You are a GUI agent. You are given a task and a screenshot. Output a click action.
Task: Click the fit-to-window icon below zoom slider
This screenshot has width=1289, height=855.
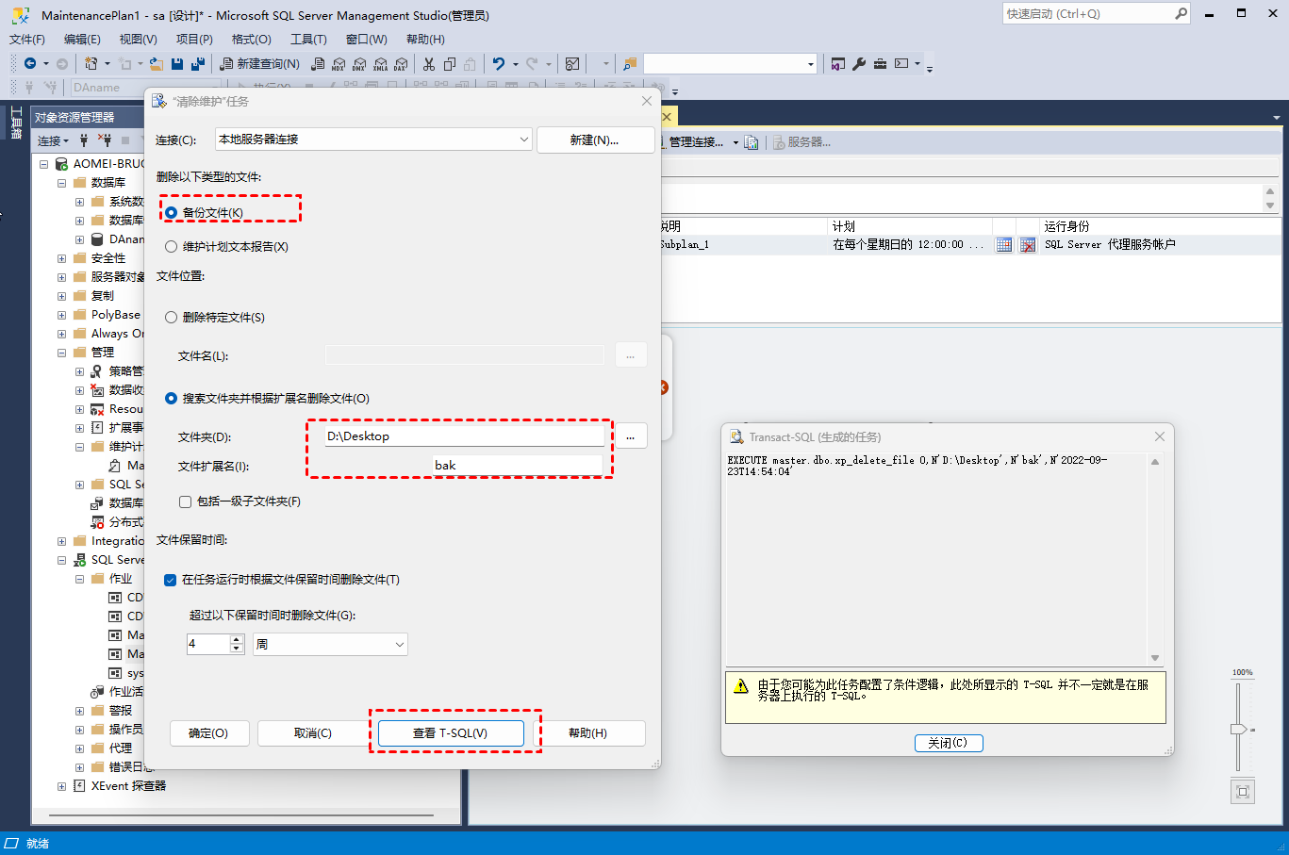pyautogui.click(x=1243, y=792)
